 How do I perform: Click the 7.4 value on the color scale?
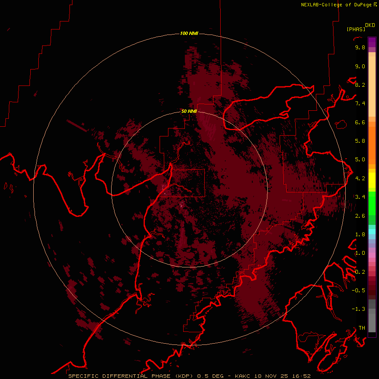tap(360, 104)
